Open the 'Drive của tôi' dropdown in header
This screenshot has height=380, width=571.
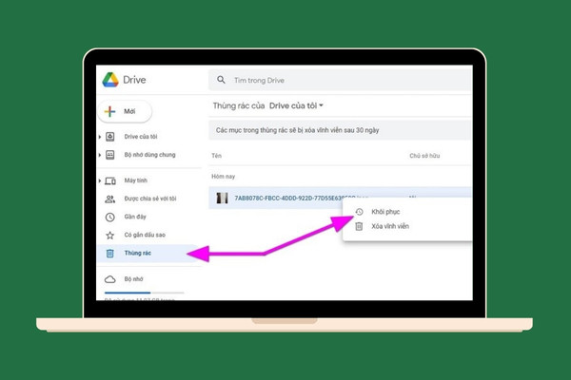pos(296,105)
